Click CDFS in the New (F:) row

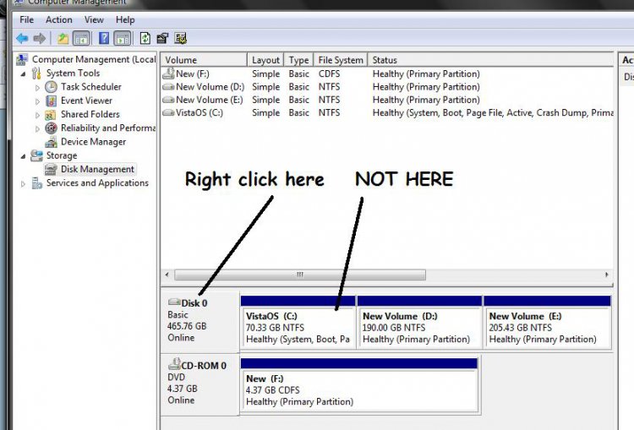click(329, 74)
